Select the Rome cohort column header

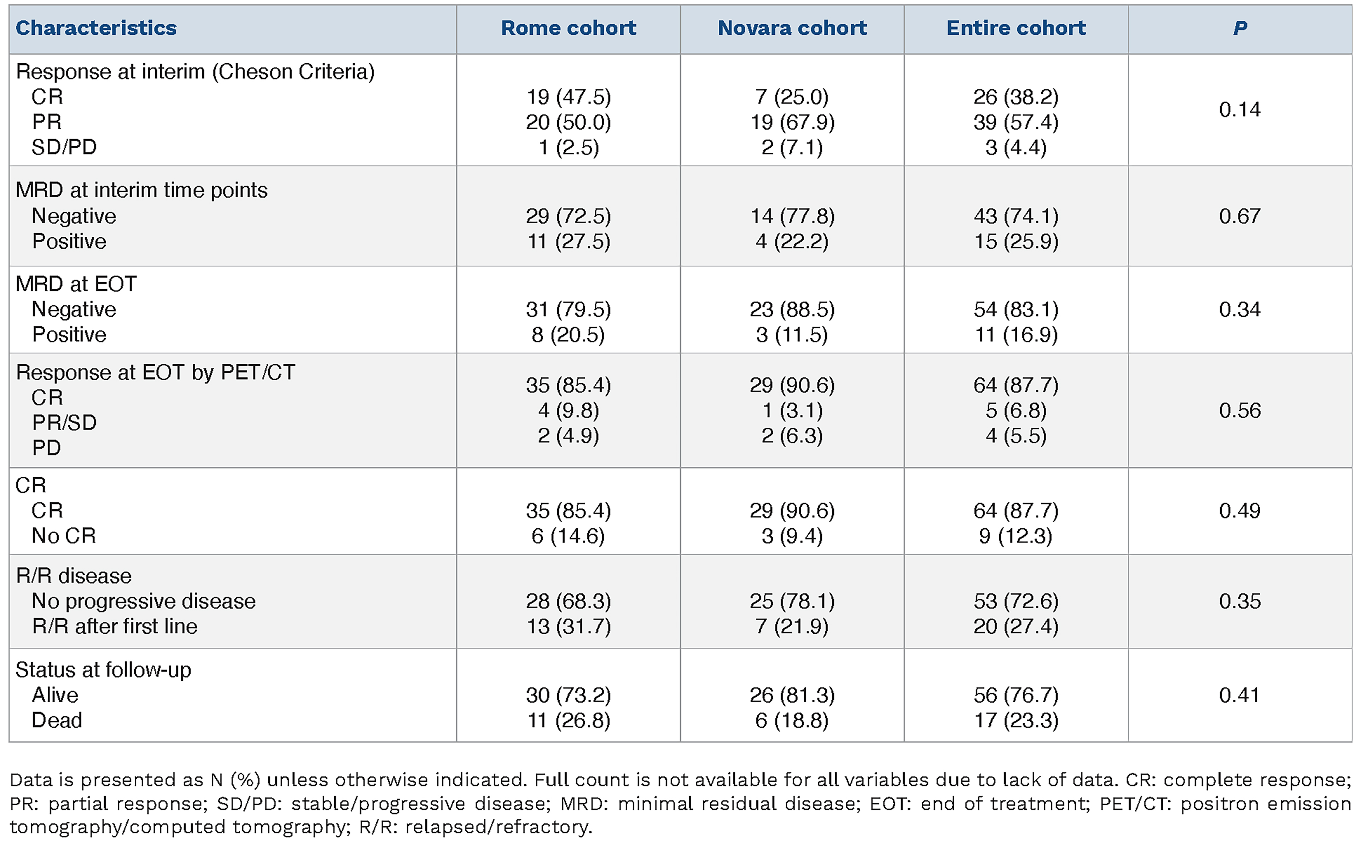[569, 28]
